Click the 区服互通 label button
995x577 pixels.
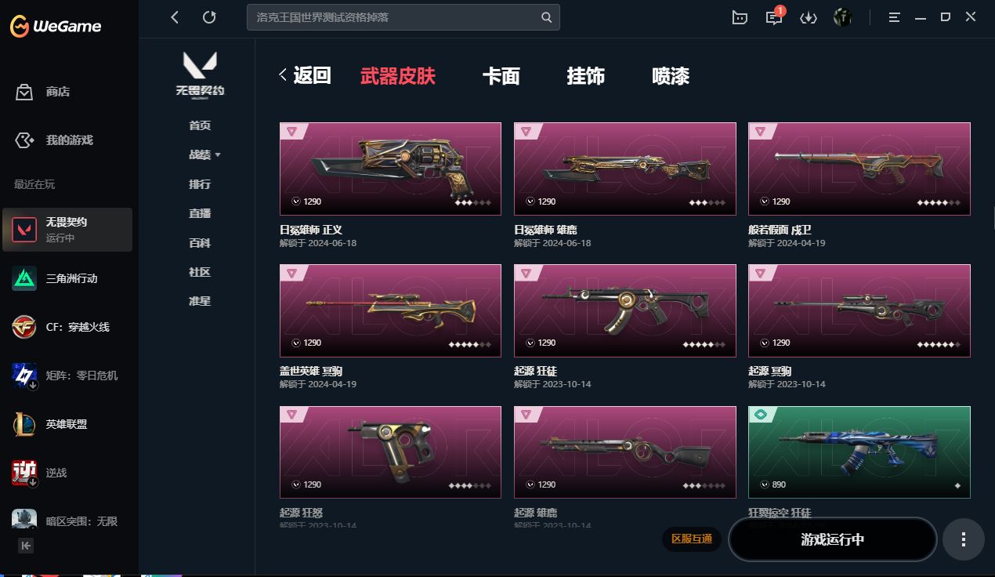point(692,539)
